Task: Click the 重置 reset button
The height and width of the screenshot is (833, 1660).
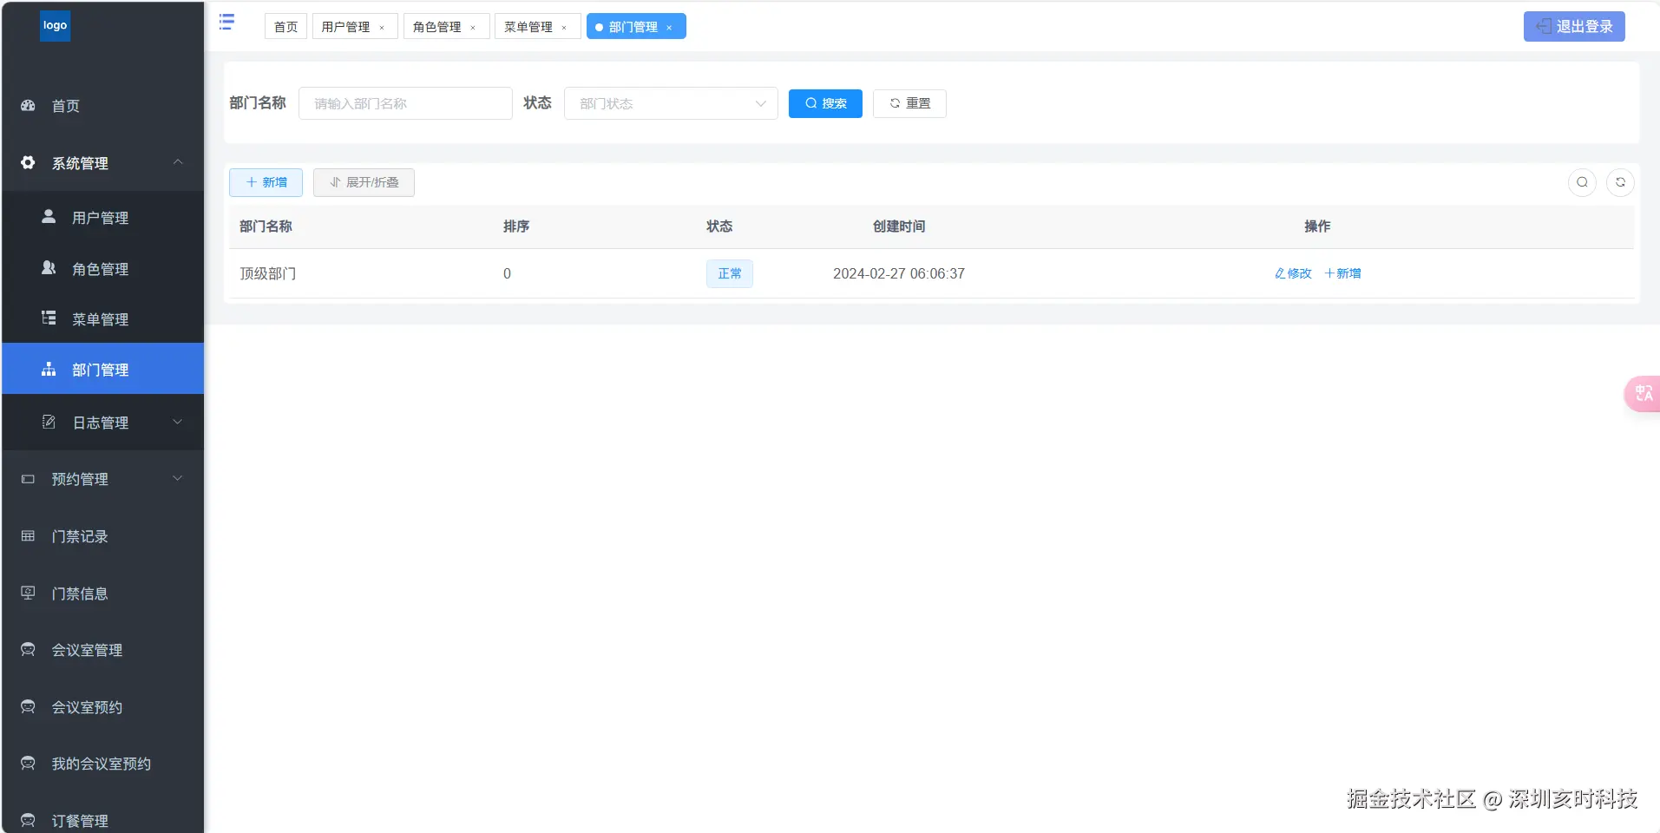Action: 909,103
